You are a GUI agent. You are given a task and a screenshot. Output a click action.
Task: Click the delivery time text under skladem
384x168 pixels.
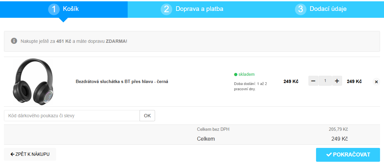click(250, 86)
